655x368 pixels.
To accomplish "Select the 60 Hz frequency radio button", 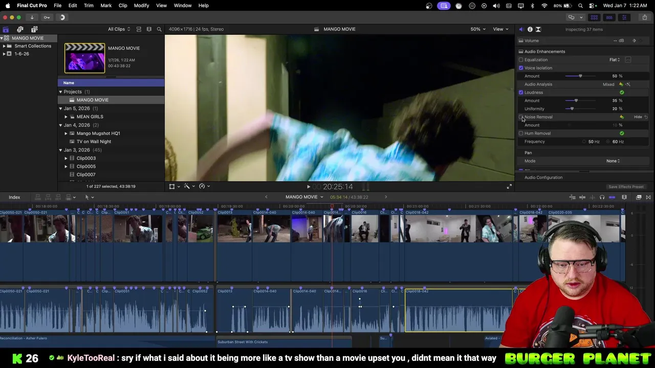I will [608, 142].
